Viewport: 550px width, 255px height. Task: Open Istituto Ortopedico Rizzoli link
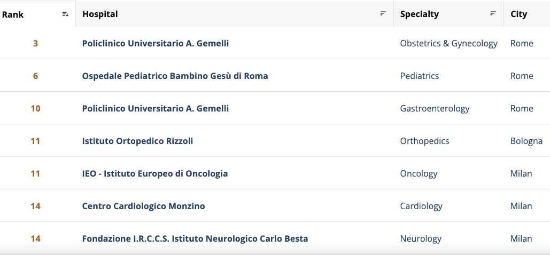[x=137, y=141]
